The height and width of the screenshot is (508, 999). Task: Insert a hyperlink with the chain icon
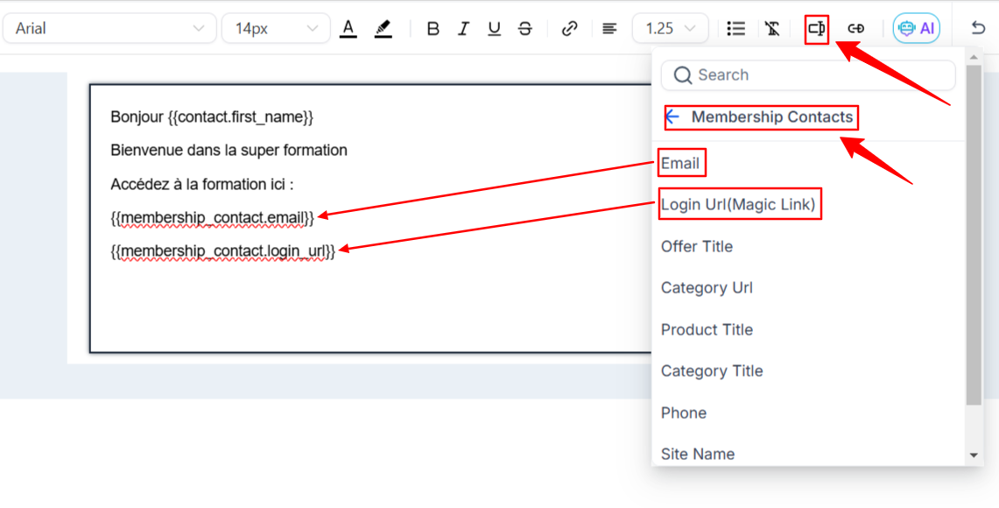[570, 29]
